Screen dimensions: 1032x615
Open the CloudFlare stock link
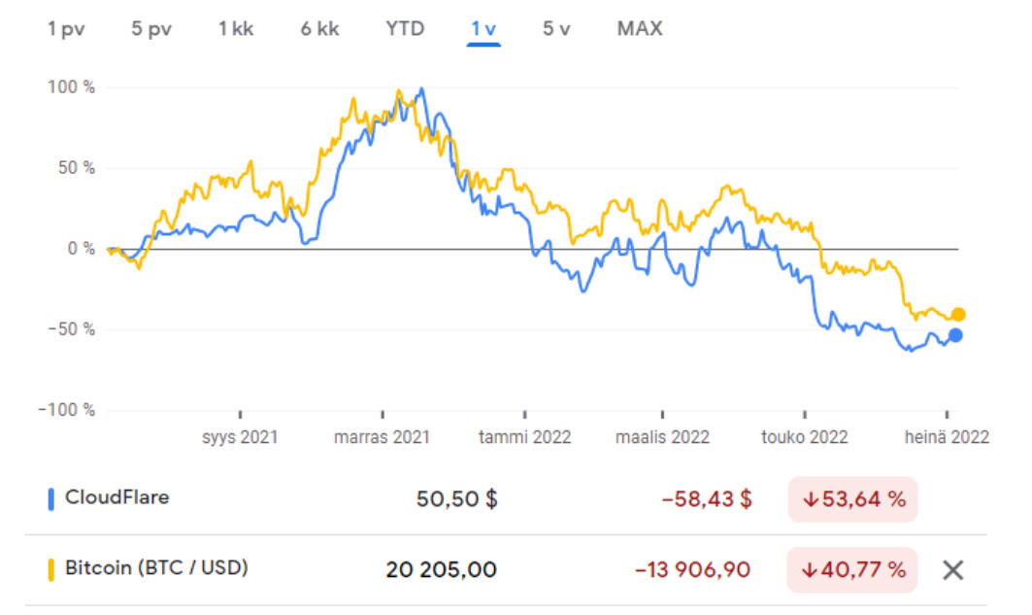coord(117,498)
